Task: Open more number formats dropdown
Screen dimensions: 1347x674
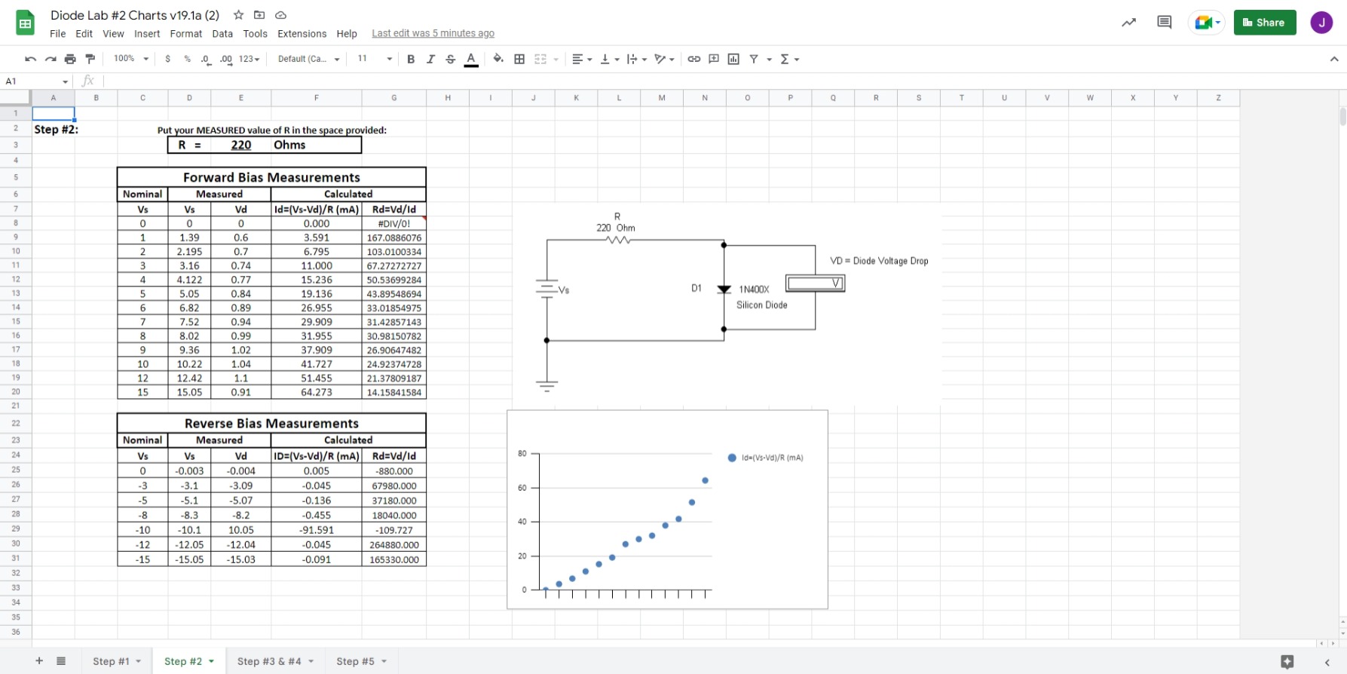Action: pos(250,59)
